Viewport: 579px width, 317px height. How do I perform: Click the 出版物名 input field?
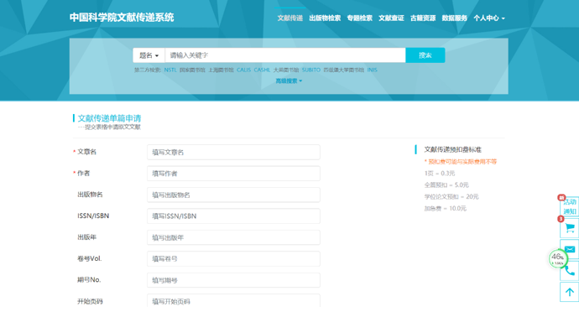pyautogui.click(x=233, y=195)
